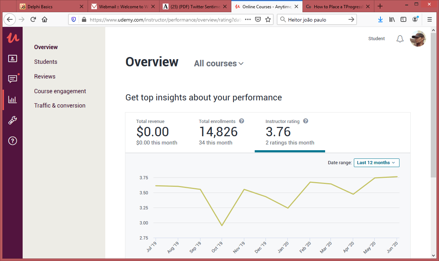Open the Tools wrench sidebar icon
Viewport: 439px width, 261px height.
point(12,120)
